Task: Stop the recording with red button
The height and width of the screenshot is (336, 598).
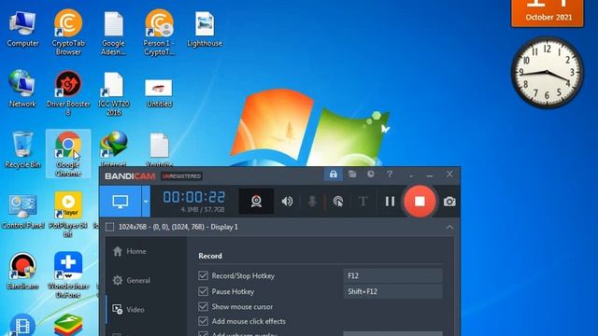Action: [x=420, y=202]
